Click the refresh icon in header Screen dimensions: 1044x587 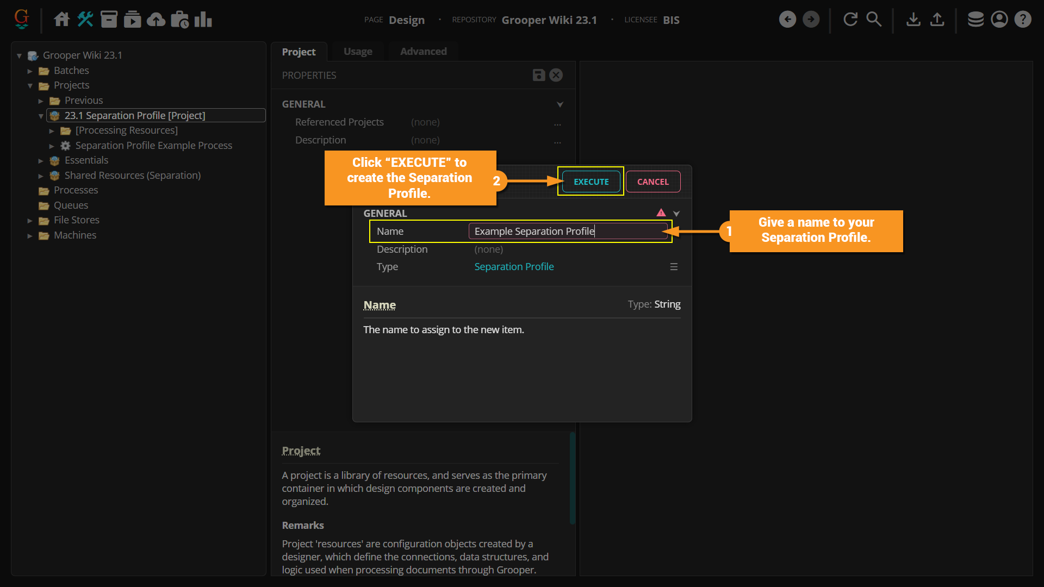(850, 20)
